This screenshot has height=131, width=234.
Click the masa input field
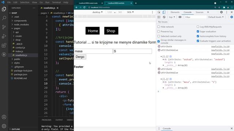pyautogui.click(x=94, y=51)
